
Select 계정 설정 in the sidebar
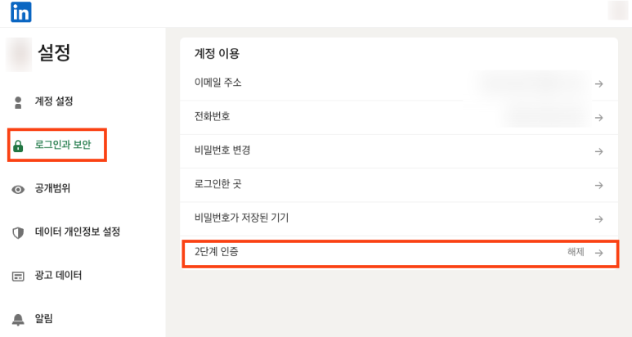tap(54, 101)
